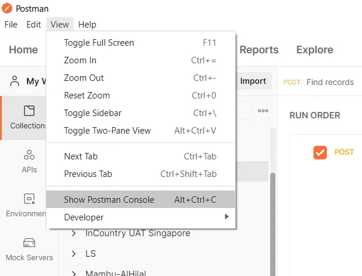Select the LS collection name
Screen dimensions: 362x276
coord(91,254)
